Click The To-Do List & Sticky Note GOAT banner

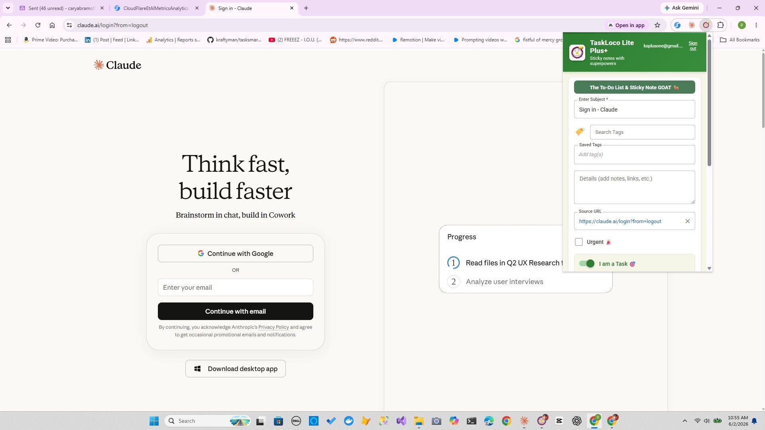point(635,87)
